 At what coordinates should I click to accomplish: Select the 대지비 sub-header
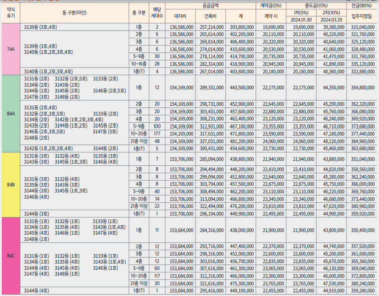(x=180, y=16)
